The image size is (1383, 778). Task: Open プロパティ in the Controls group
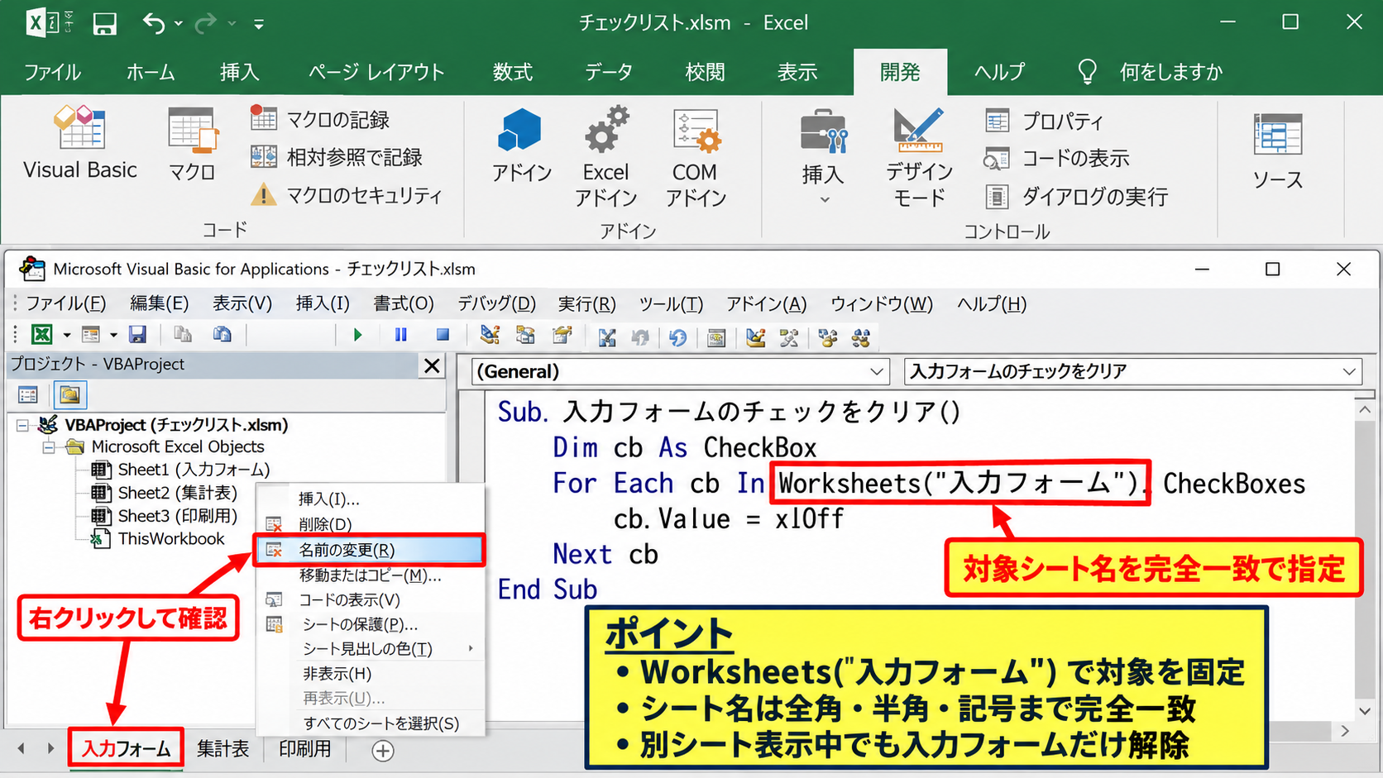(1045, 122)
